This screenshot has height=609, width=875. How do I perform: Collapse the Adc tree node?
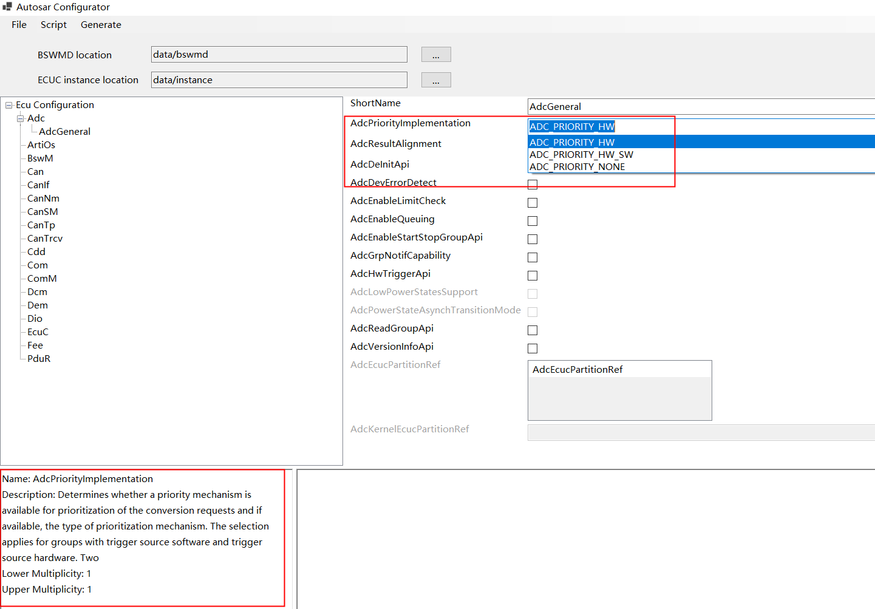[x=20, y=118]
